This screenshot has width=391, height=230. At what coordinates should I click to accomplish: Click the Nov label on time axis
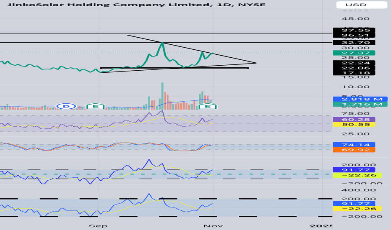coord(213,226)
